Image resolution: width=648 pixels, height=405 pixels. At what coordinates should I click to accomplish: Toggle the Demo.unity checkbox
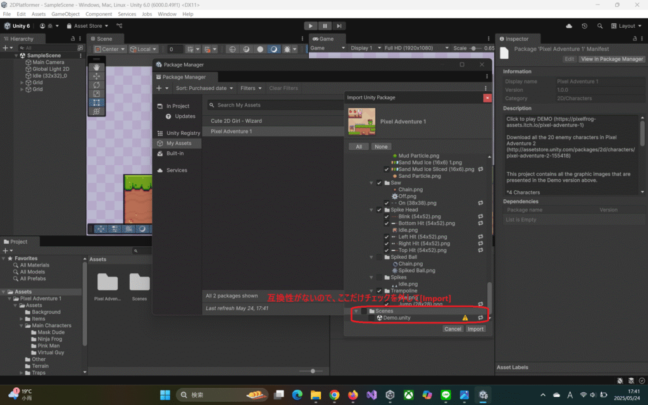tap(371, 318)
